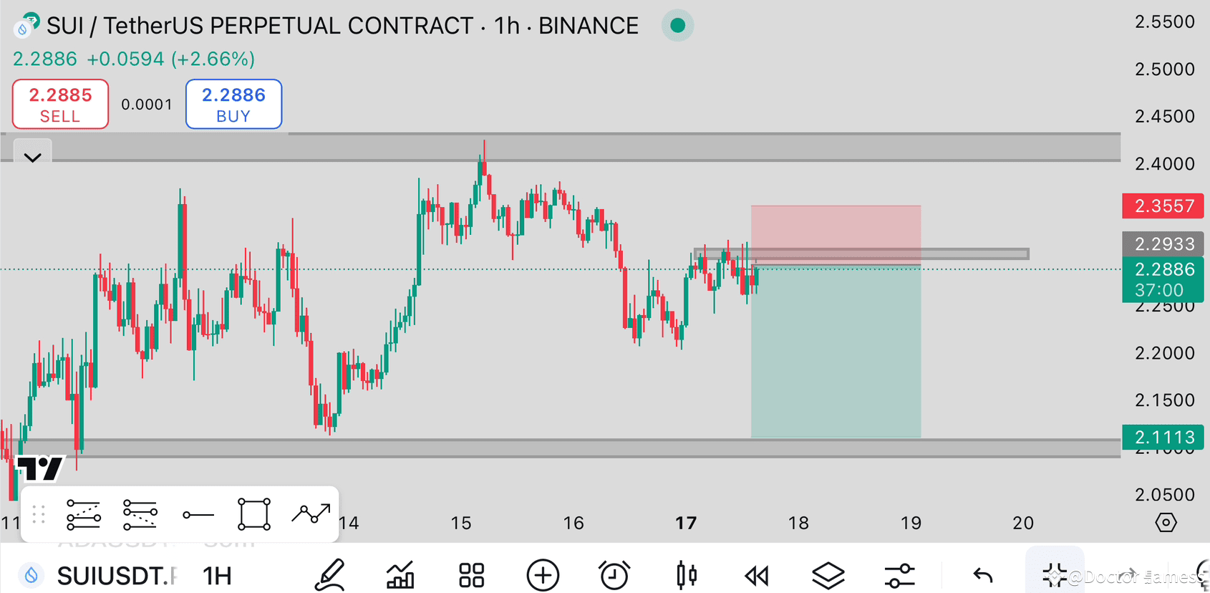Open the indicators icon on bottom toolbar
This screenshot has height=593, width=1210.
pyautogui.click(x=400, y=574)
